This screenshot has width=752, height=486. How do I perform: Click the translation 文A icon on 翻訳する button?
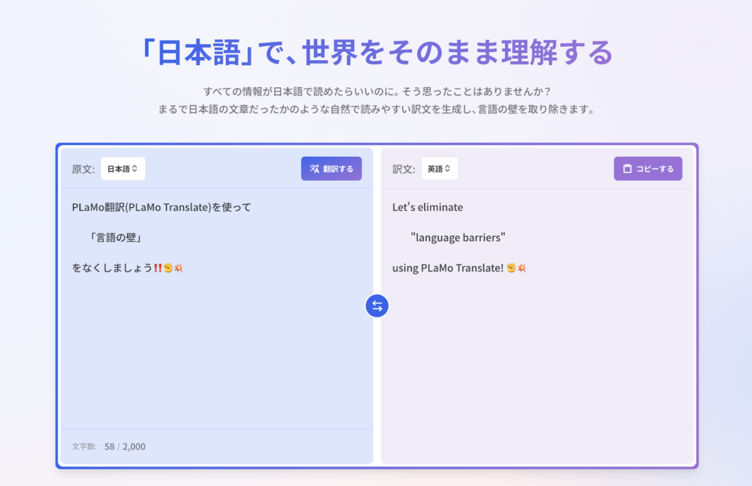point(315,169)
